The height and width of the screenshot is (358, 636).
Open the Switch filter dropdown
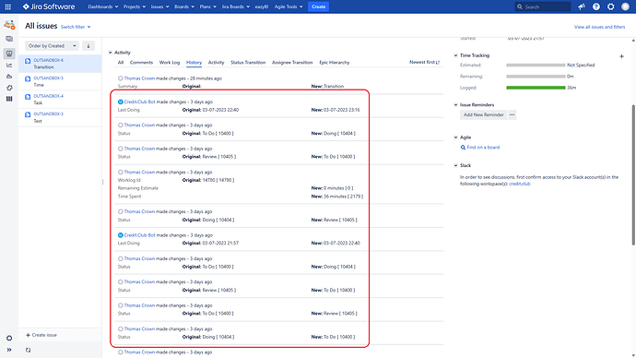coord(76,27)
